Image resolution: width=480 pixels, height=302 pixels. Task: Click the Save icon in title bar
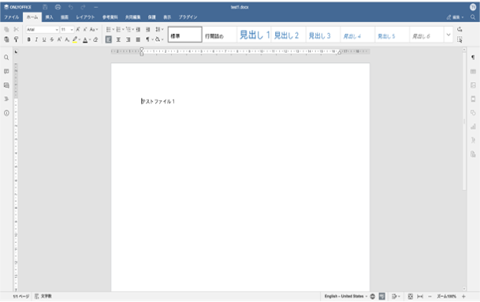45,7
